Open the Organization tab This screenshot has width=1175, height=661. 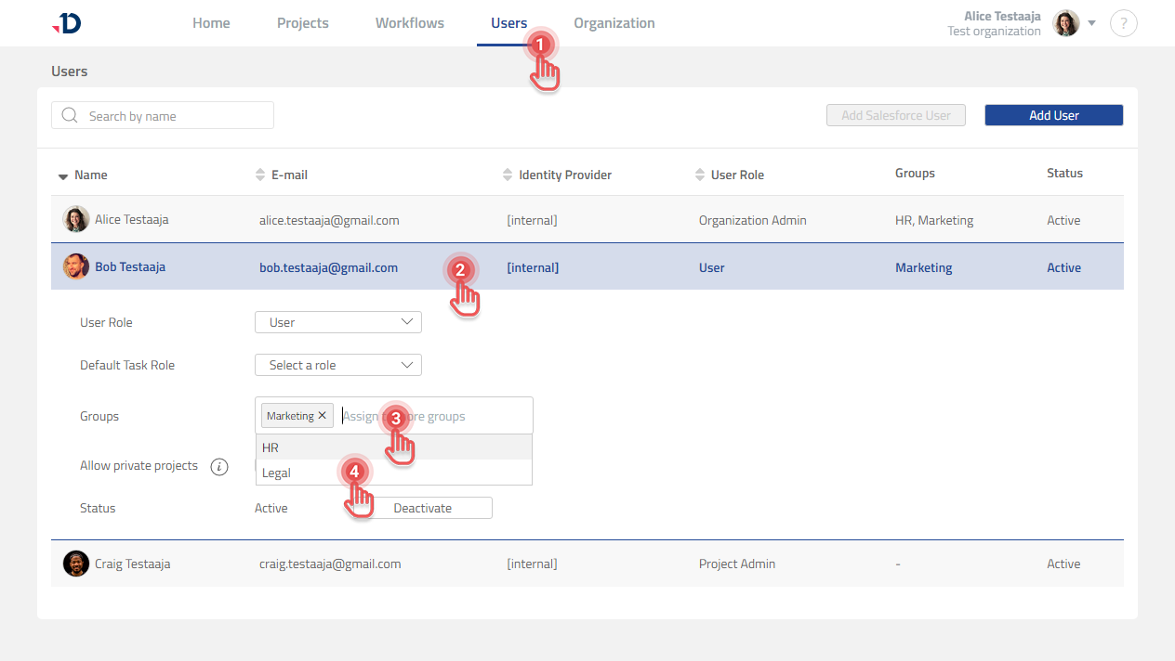point(614,23)
